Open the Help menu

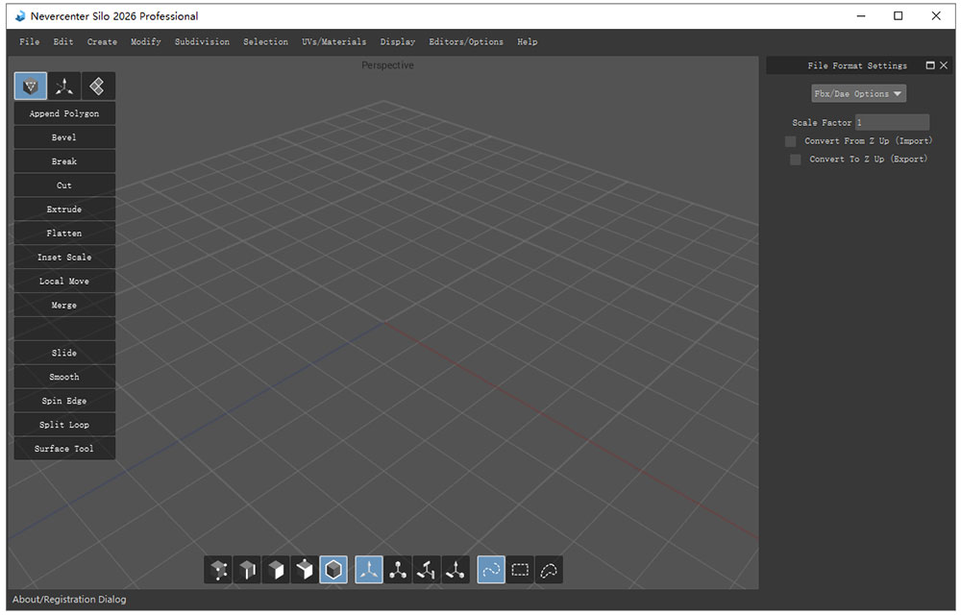527,42
